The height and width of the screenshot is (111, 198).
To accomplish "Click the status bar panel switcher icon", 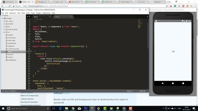I will click(x=3, y=91).
